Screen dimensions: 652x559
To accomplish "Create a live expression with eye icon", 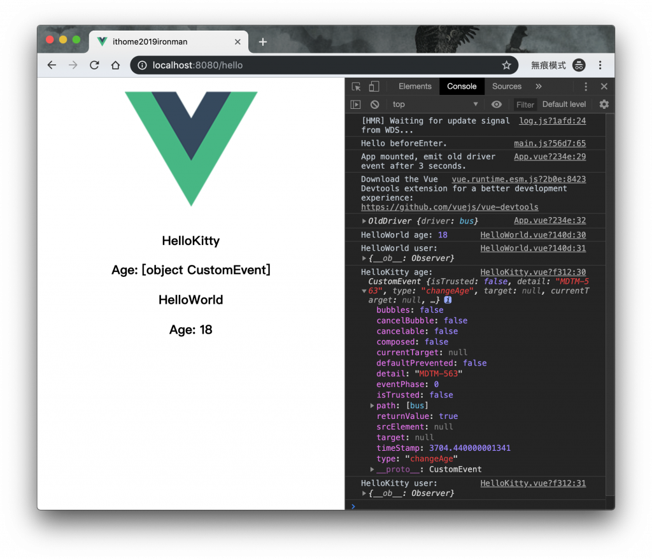I will [x=497, y=104].
